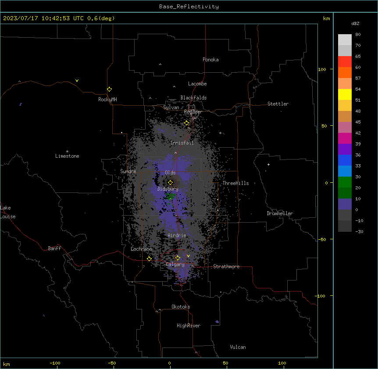Select the green 30-20 dBZ legend swatch
378x369 pixels.
pos(345,182)
